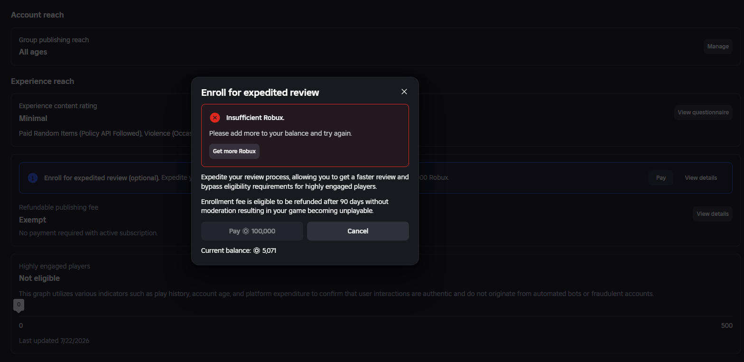Click Pay in the enrollment banner
Image resolution: width=744 pixels, height=362 pixels.
pos(661,178)
